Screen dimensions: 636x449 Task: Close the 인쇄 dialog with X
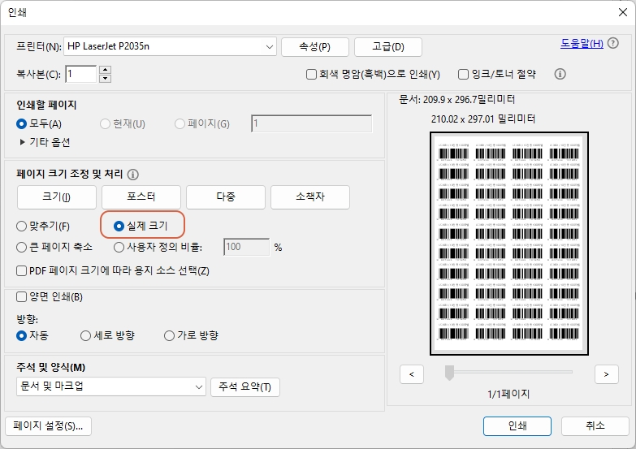623,12
